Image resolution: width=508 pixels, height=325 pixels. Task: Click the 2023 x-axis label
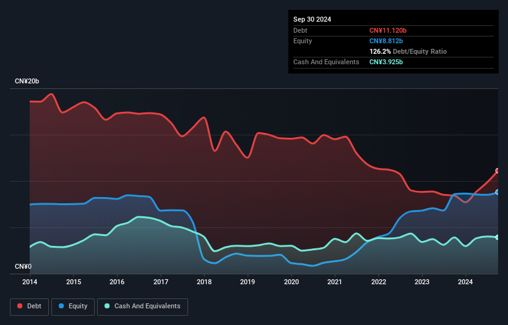pyautogui.click(x=422, y=282)
